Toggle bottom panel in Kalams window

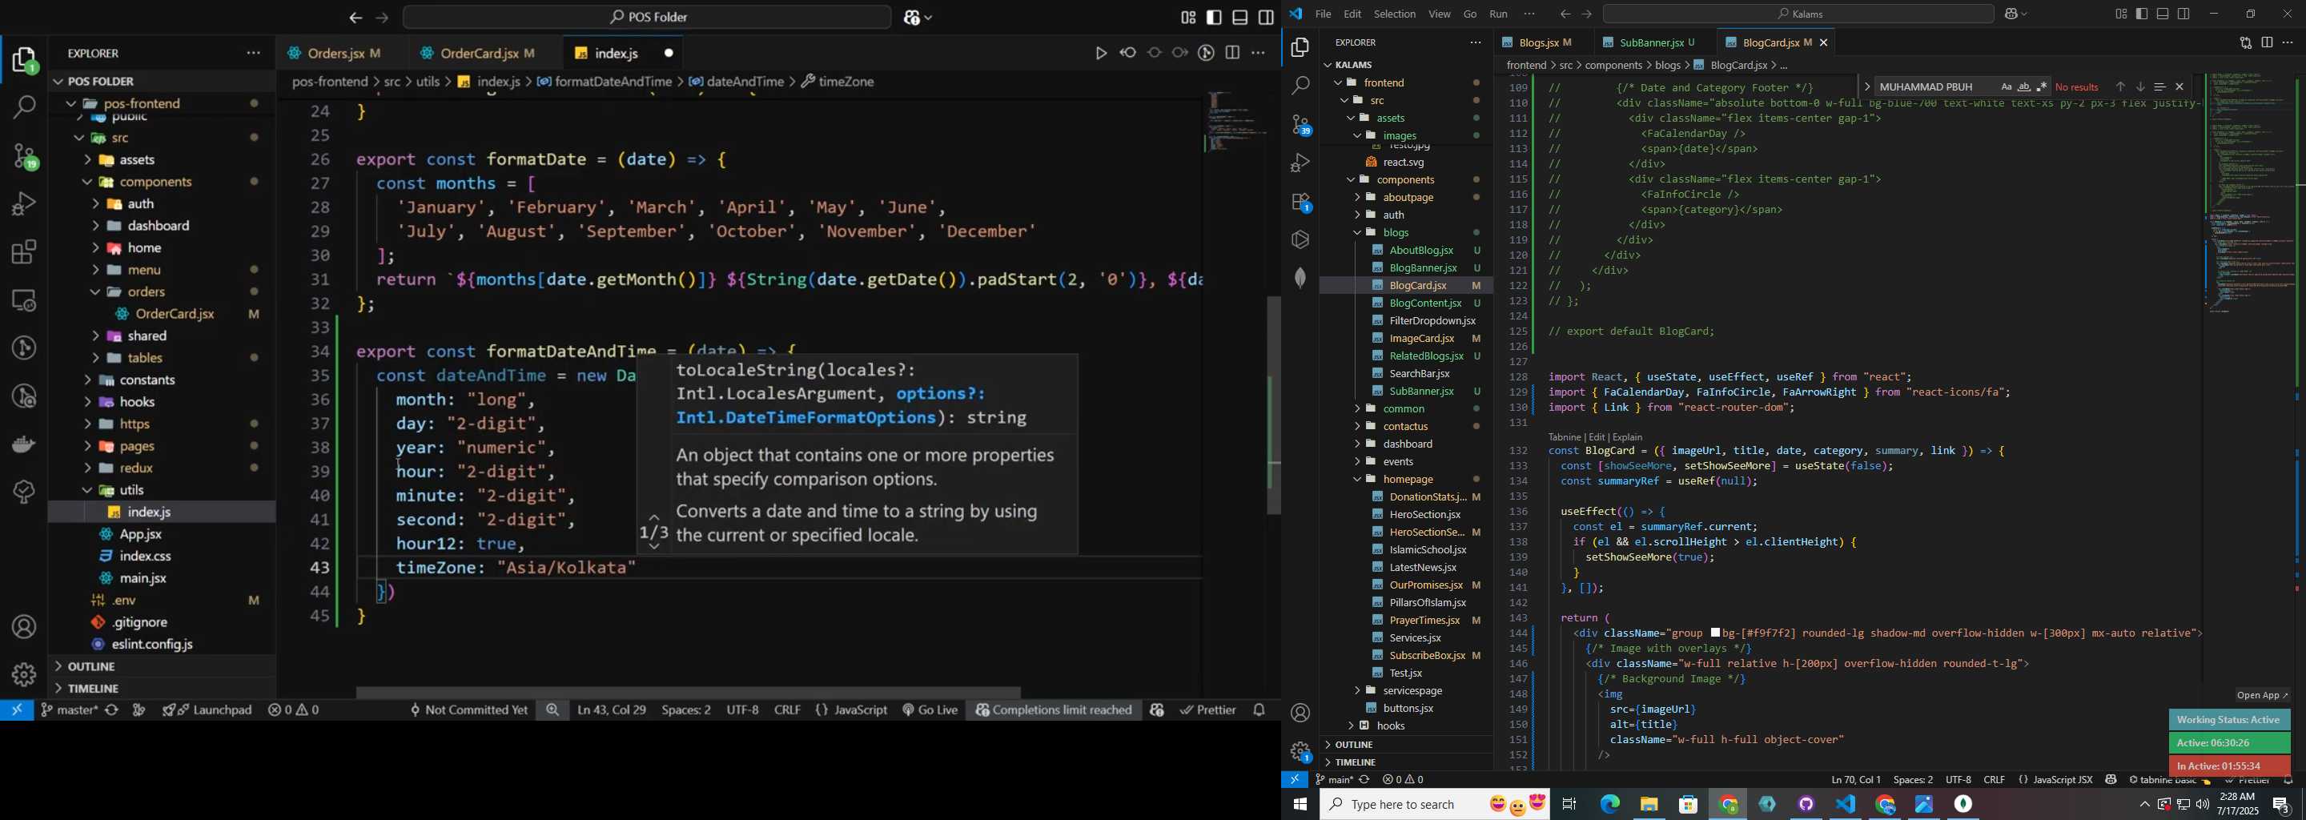click(2163, 14)
